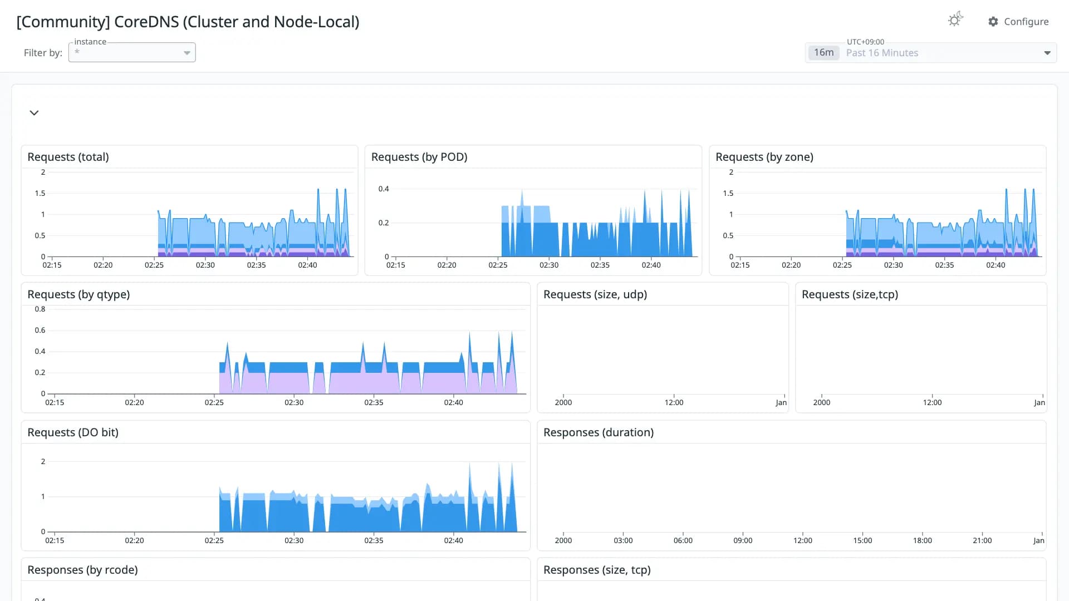Screen dimensions: 1069x601
Task: Click the 02:30 tick in Requests (by qtype)
Action: (x=294, y=402)
